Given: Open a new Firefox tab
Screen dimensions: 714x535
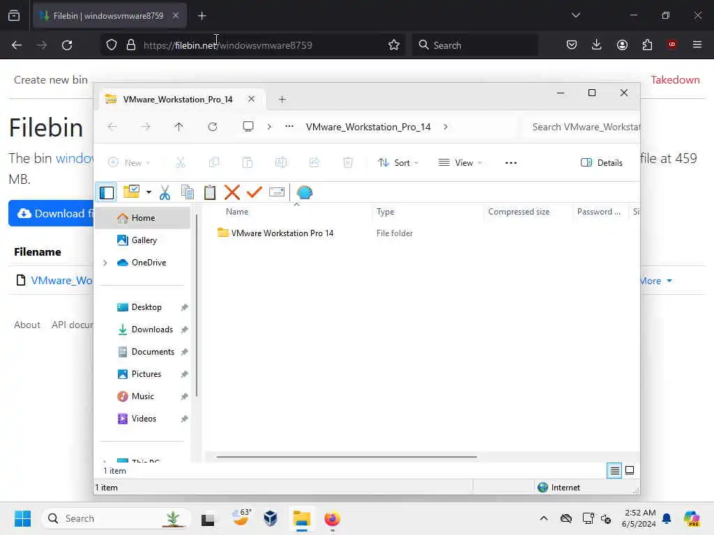Looking at the screenshot, I should pos(202,16).
